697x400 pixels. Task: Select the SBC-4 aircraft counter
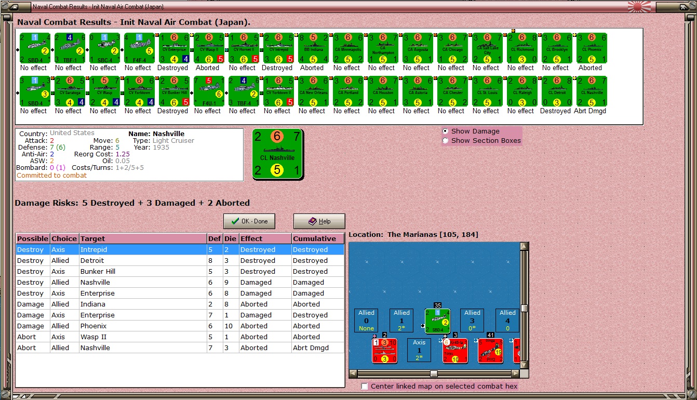click(x=104, y=48)
